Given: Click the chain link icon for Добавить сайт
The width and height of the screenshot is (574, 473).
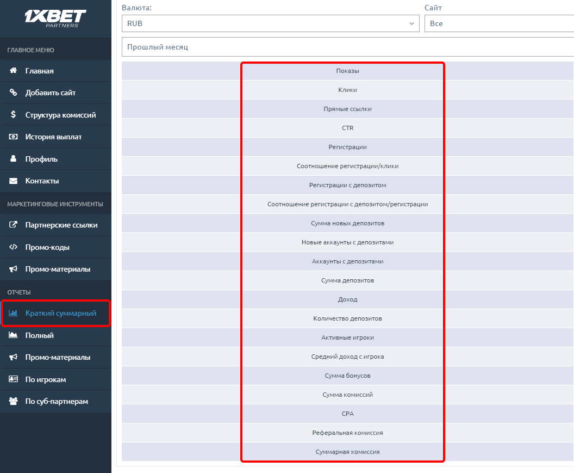Looking at the screenshot, I should pyautogui.click(x=13, y=93).
